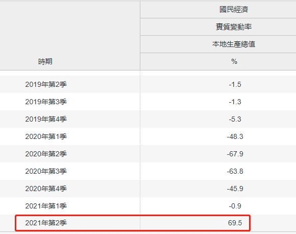The width and height of the screenshot is (296, 234).
Task: Select the 2020年第4季 row label
Action: pyautogui.click(x=46, y=189)
